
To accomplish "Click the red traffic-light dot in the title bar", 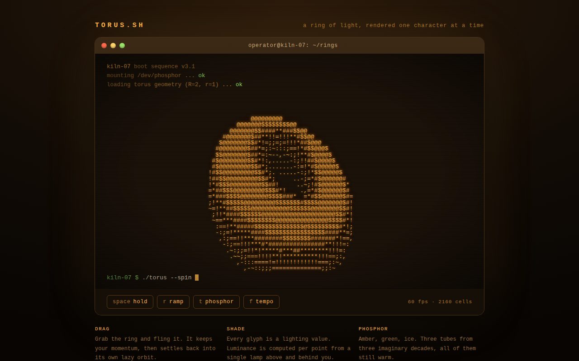I will (x=104, y=46).
